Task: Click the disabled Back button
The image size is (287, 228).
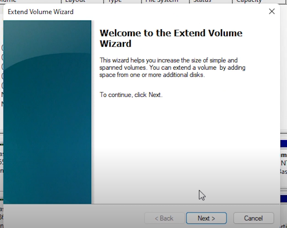Action: tap(164, 218)
